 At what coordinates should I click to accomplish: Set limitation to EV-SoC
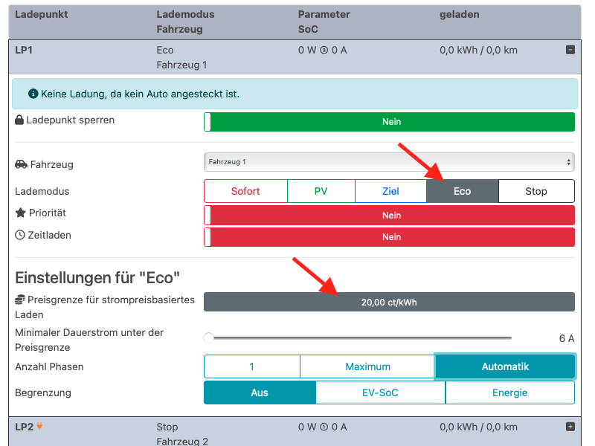point(380,392)
